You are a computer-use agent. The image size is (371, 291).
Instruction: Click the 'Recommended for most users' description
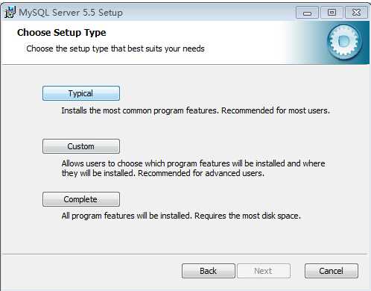(276, 110)
